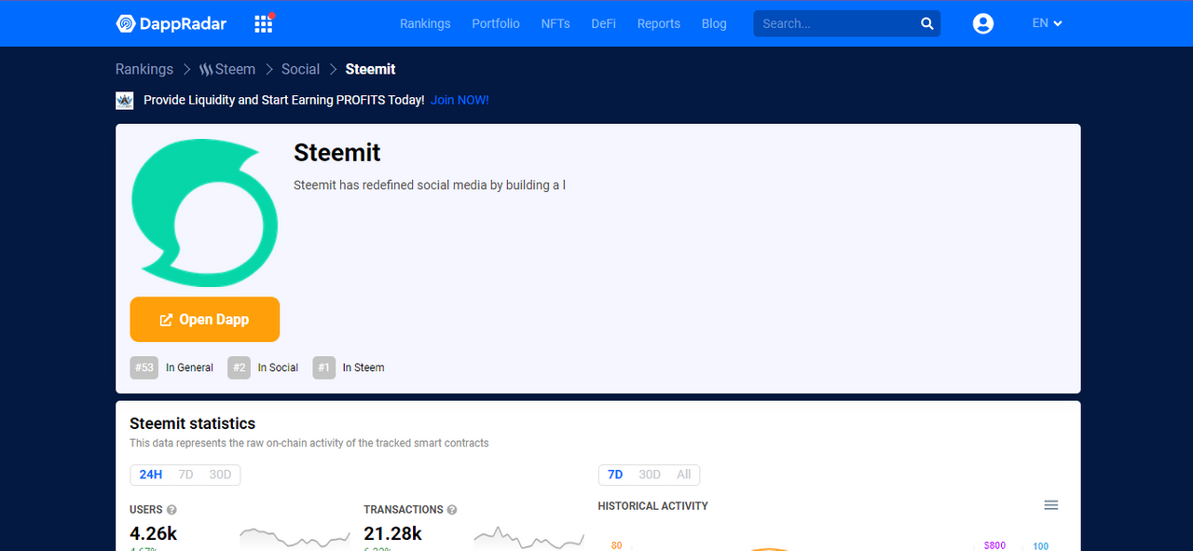Viewport: 1193px width, 551px height.
Task: Go to Rankings in top navigation
Action: click(x=425, y=23)
